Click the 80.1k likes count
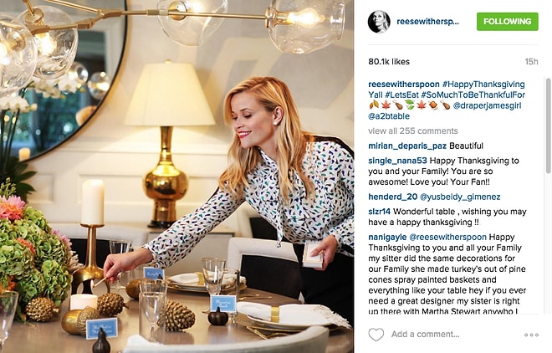Screen dimensions: 552x353 pos(389,62)
